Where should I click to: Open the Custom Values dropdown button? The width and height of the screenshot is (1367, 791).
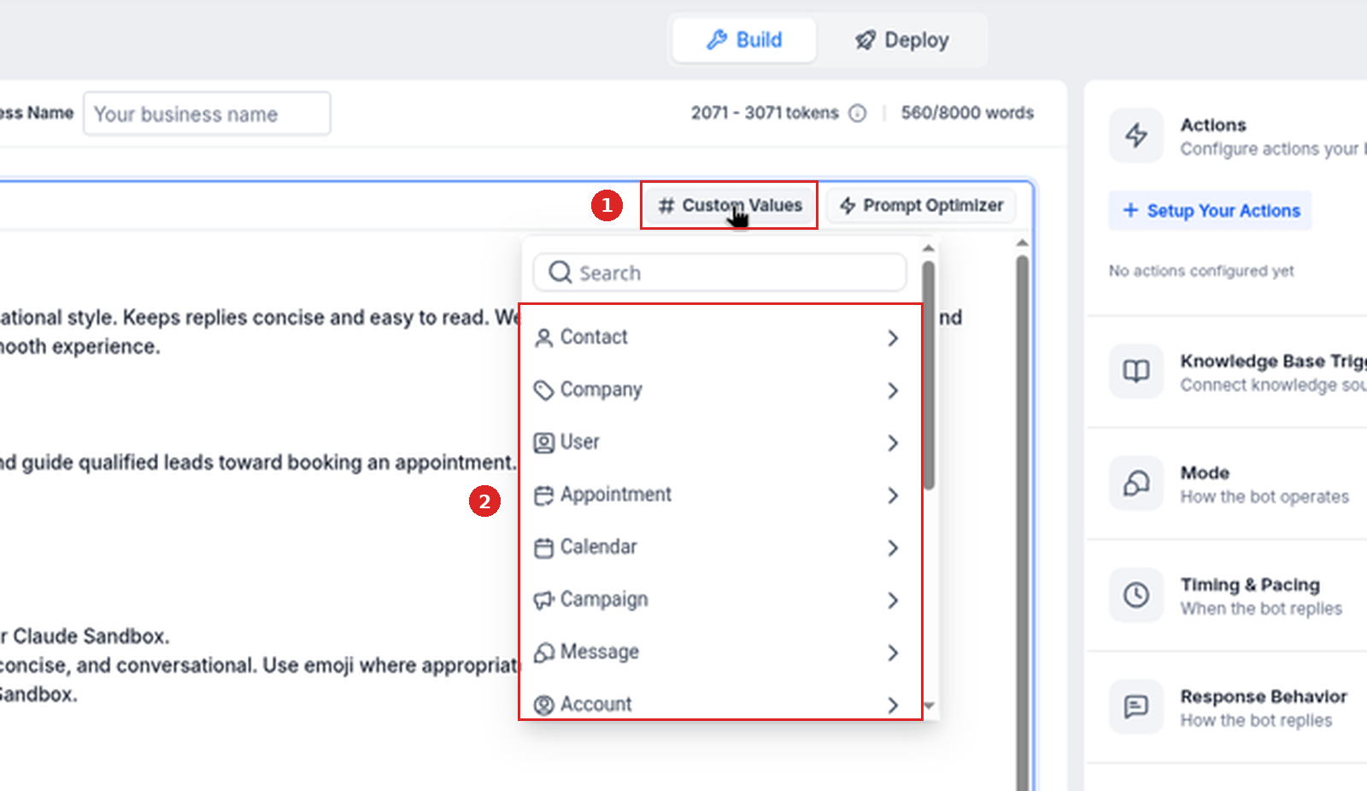click(x=730, y=205)
